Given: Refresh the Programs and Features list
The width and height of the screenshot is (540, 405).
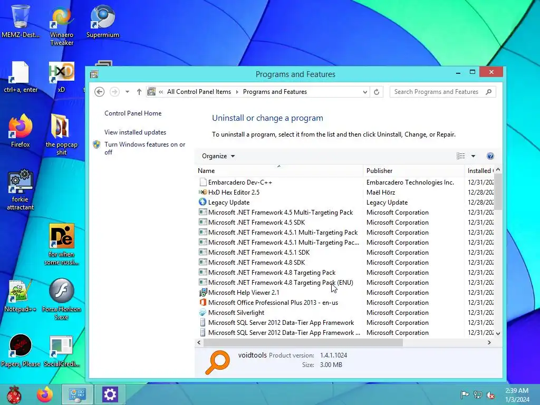Looking at the screenshot, I should click(377, 92).
